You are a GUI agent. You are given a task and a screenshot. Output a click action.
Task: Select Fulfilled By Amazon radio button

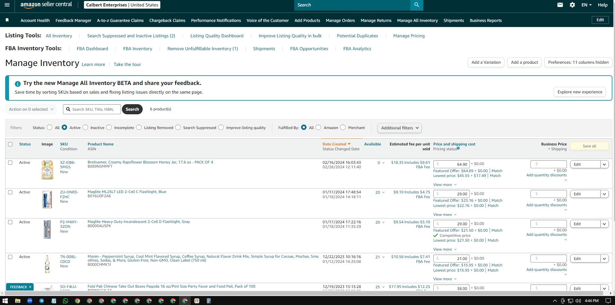[318, 127]
